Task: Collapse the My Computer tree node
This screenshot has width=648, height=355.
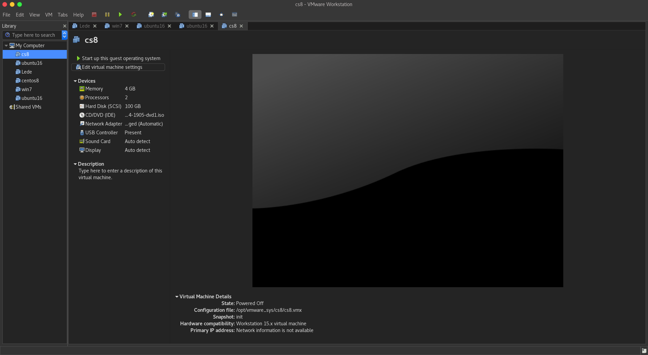Action: pos(6,46)
